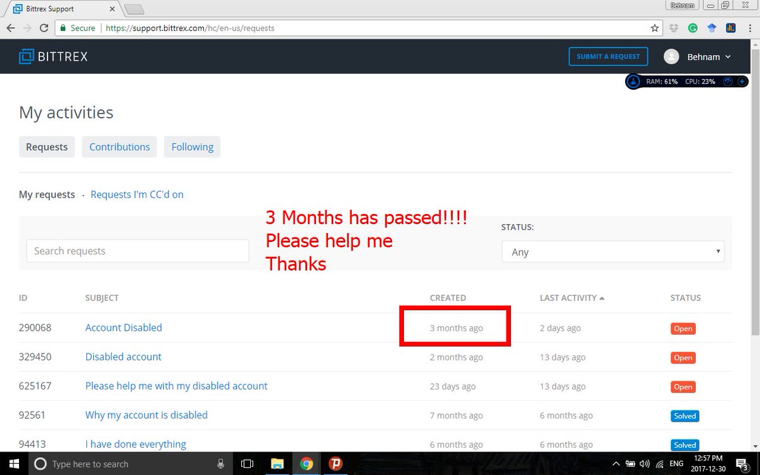
Task: Open the Windows Start menu
Action: (x=14, y=464)
